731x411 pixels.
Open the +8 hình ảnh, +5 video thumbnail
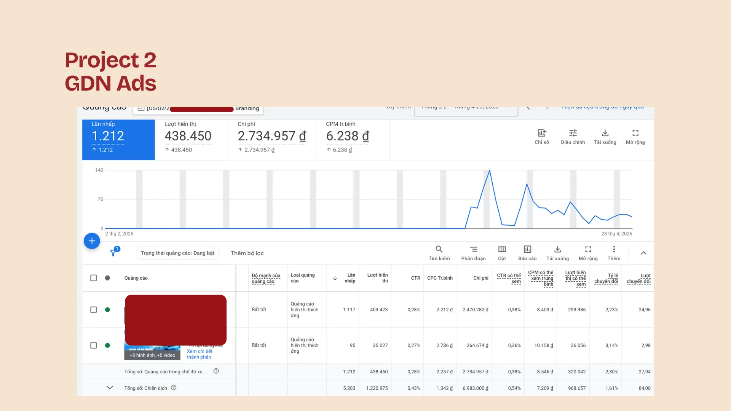(152, 353)
